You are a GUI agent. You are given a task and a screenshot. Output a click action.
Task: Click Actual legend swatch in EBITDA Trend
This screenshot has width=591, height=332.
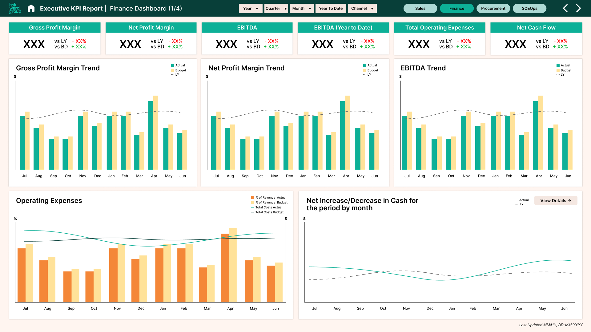558,65
